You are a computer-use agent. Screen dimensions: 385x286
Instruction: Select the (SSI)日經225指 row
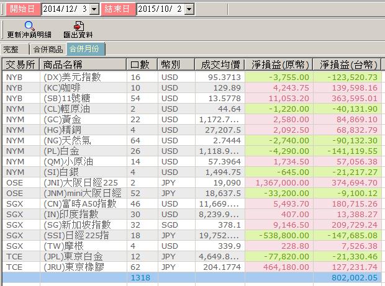pyautogui.click(x=192, y=236)
